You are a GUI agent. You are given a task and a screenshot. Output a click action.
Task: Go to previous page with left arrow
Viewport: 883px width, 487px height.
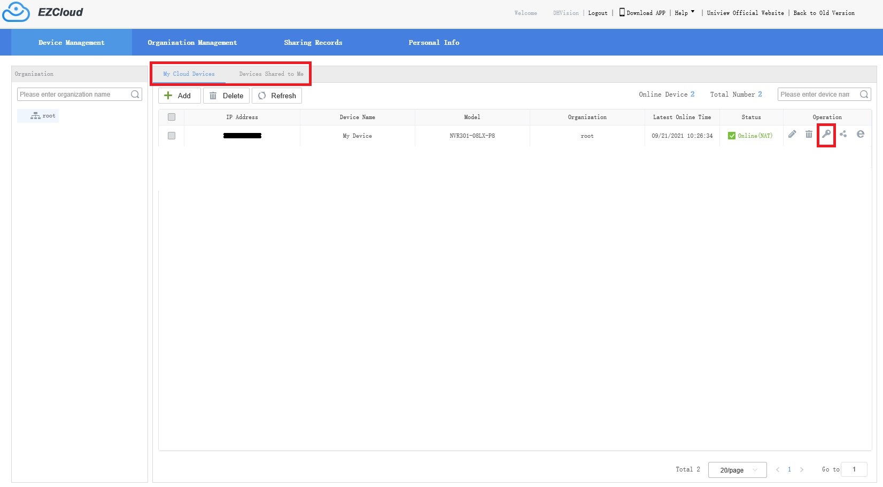[778, 470]
